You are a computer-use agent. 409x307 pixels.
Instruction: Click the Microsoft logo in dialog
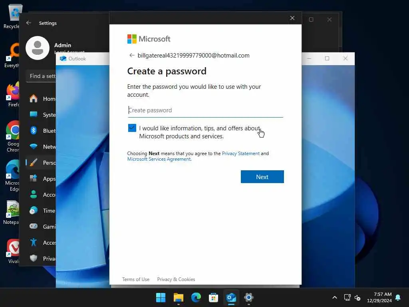point(149,39)
